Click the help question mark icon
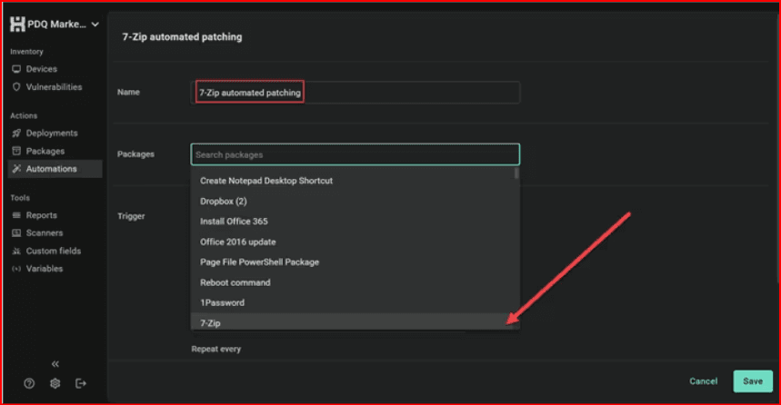781x405 pixels. [30, 383]
